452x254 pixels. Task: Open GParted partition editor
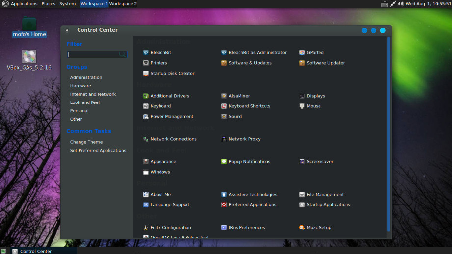coord(312,52)
